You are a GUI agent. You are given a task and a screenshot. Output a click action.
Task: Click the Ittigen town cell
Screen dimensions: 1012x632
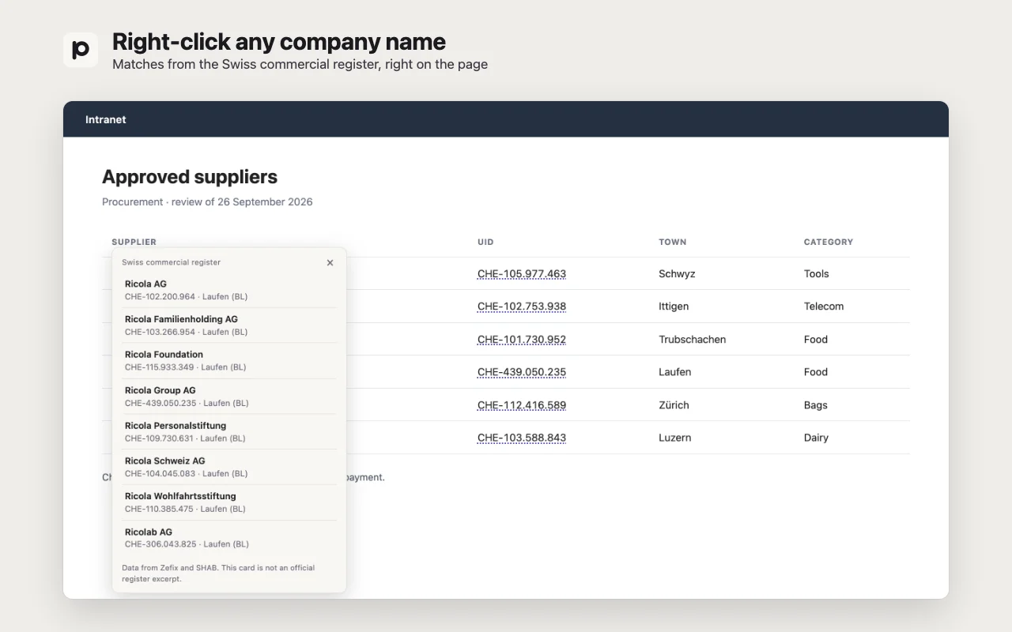(x=674, y=307)
